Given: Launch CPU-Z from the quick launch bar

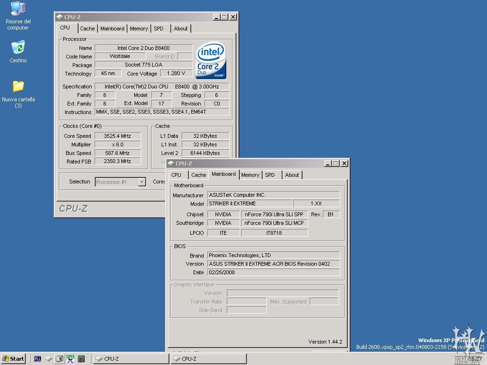Looking at the screenshot, I should tap(49, 359).
